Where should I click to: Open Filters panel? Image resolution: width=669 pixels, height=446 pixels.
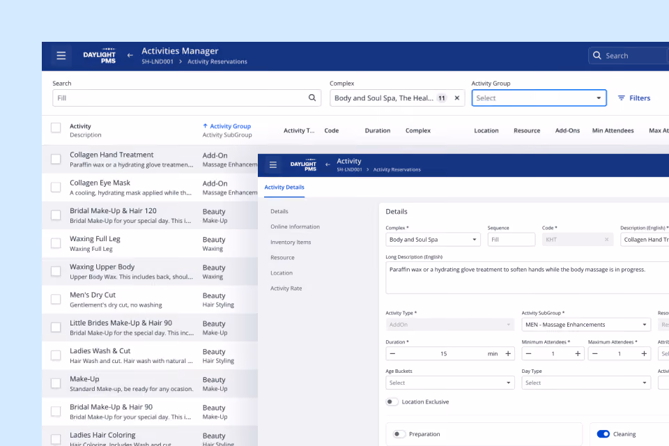(634, 98)
